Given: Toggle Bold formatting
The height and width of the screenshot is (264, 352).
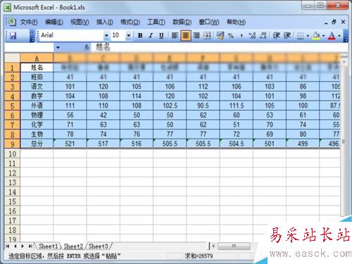Looking at the screenshot, I should (x=140, y=36).
